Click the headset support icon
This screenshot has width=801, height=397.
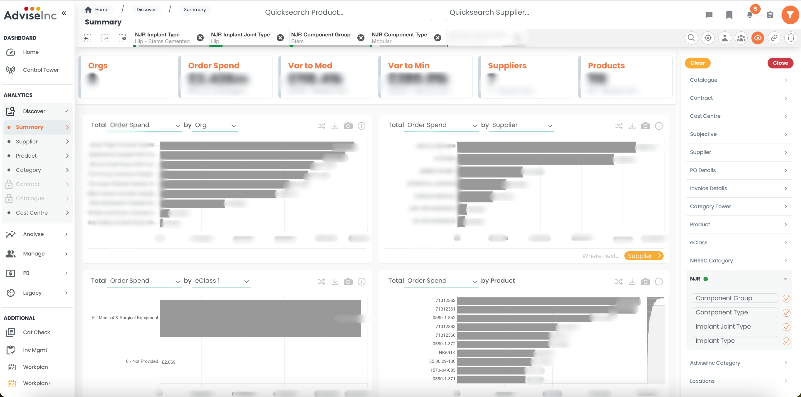(x=791, y=38)
